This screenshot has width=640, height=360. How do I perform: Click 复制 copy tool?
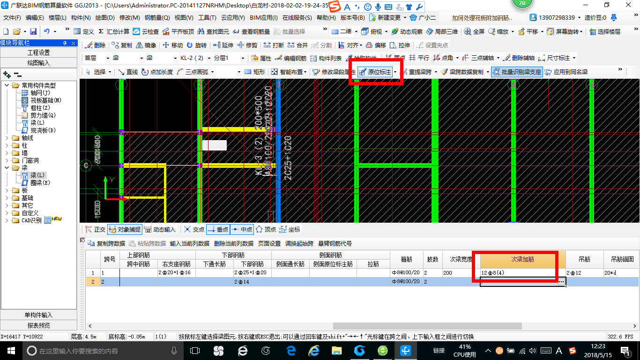coord(122,45)
